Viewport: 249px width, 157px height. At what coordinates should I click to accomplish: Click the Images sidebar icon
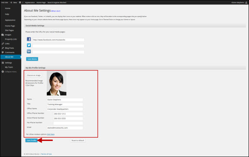click(x=2, y=35)
